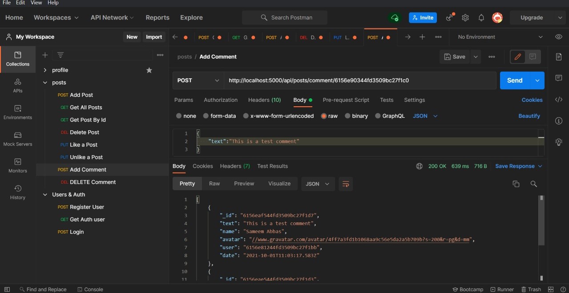
Task: Select the binary body type radio
Action: [347, 116]
